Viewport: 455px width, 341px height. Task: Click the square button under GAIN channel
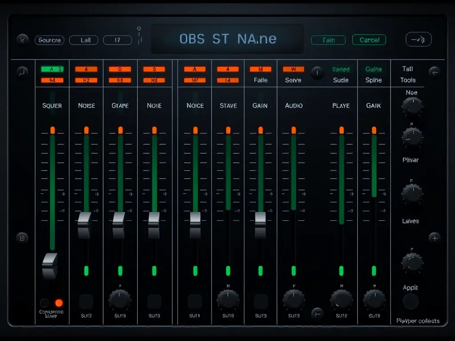[260, 302]
